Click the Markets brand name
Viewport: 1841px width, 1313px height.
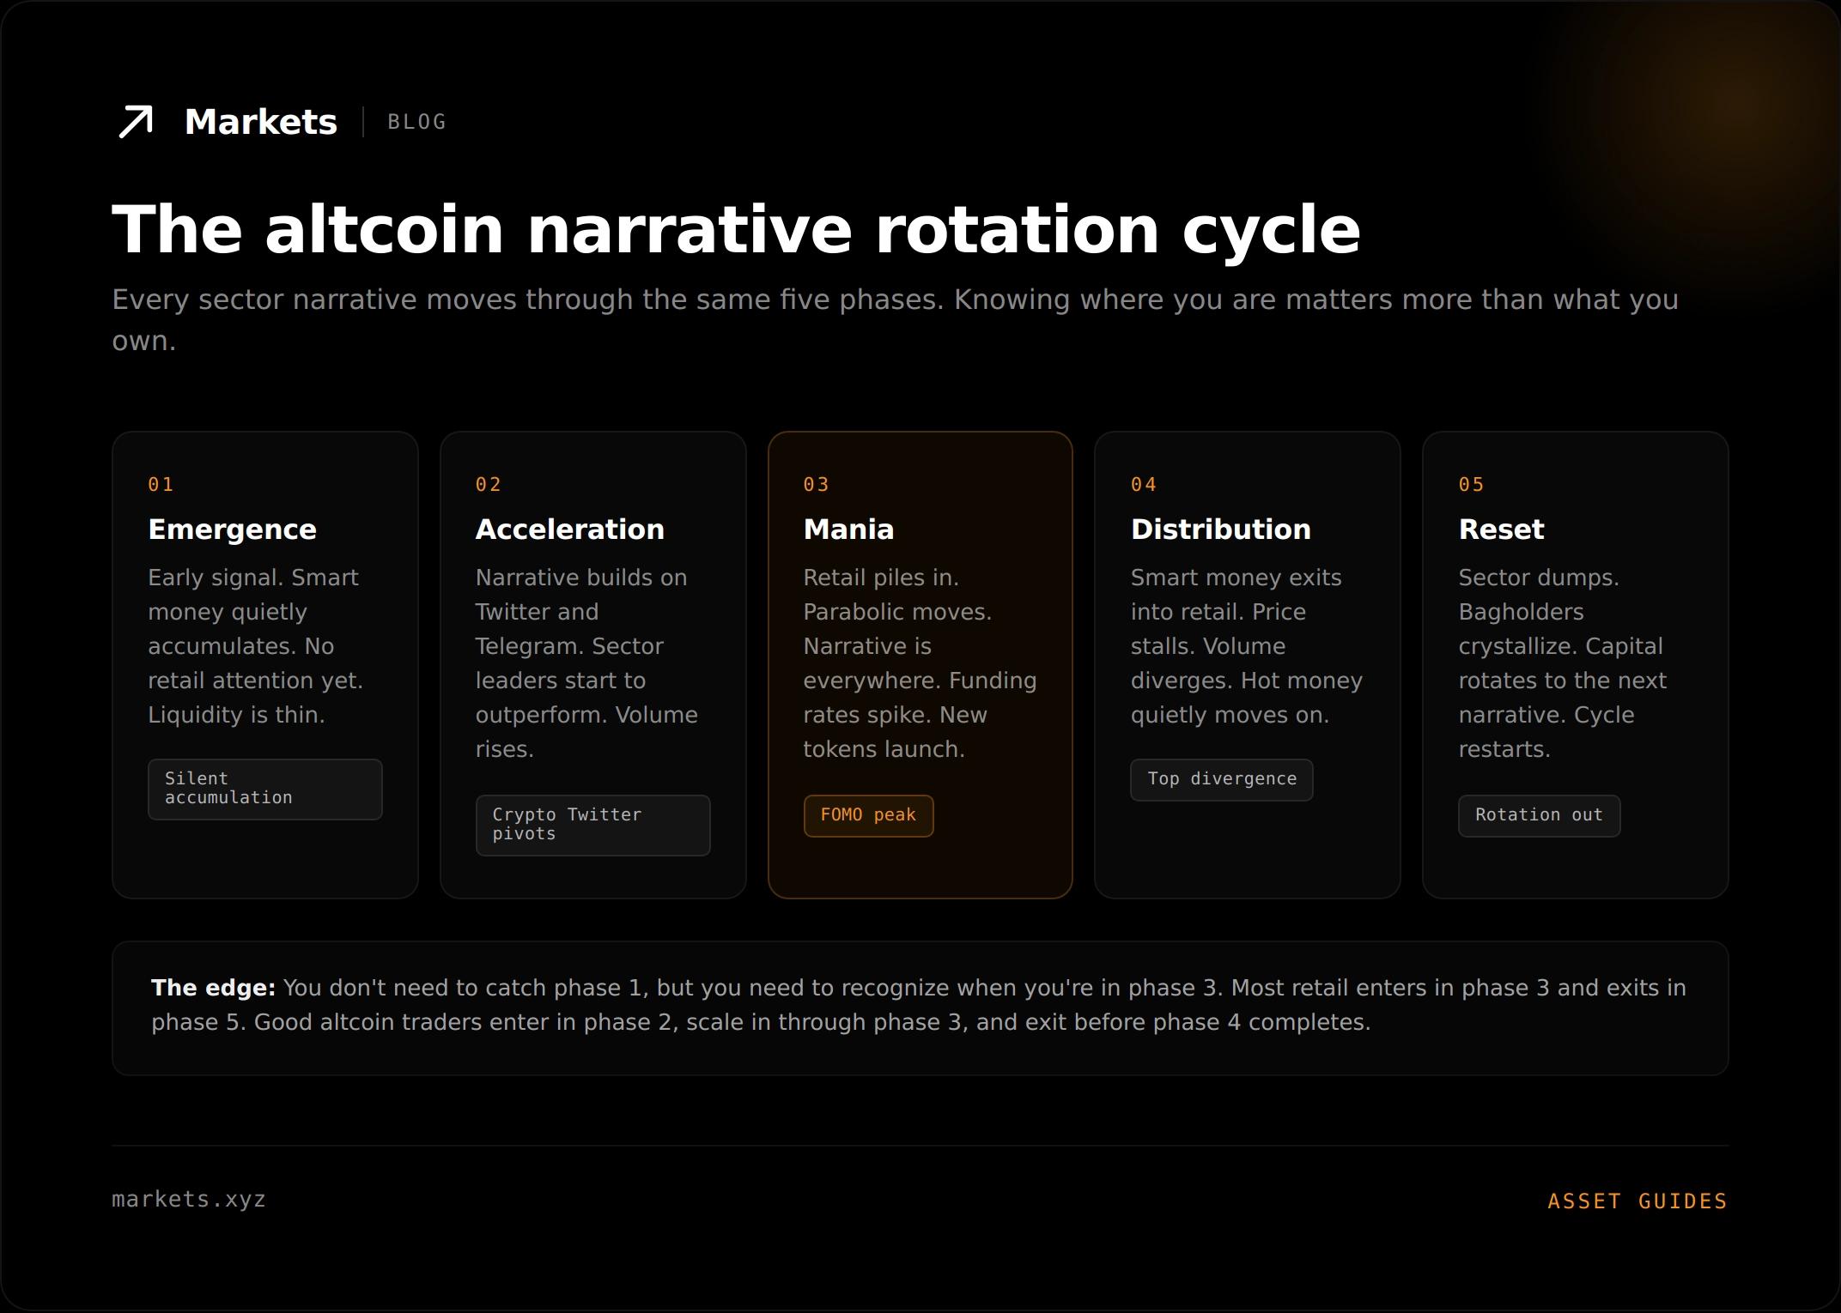point(261,122)
